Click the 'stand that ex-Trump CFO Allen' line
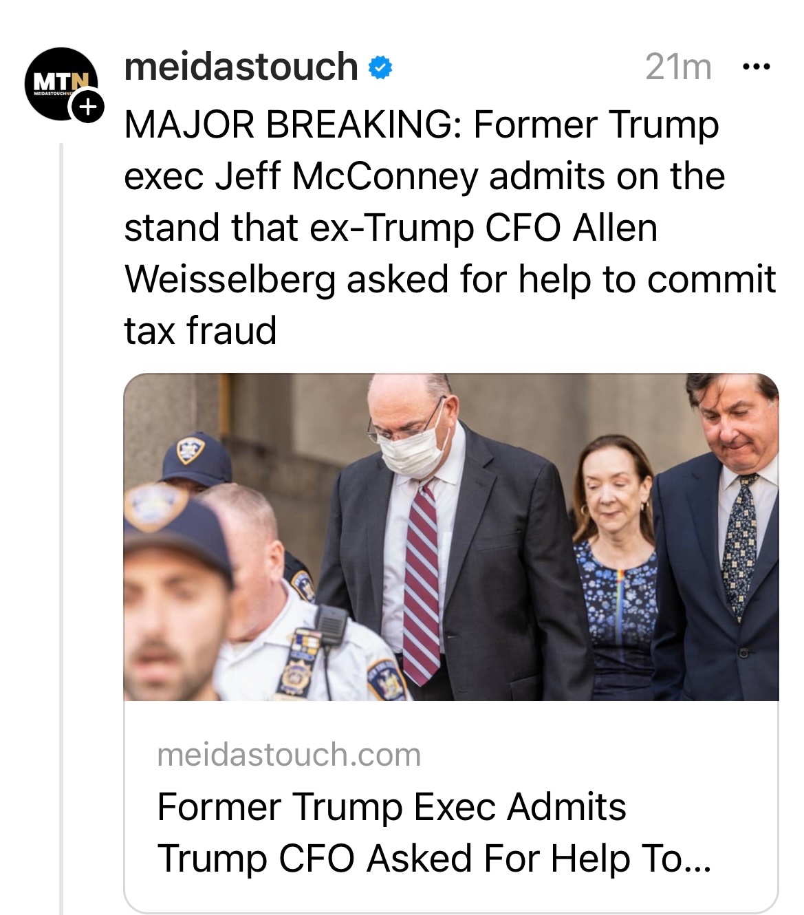 pos(390,228)
